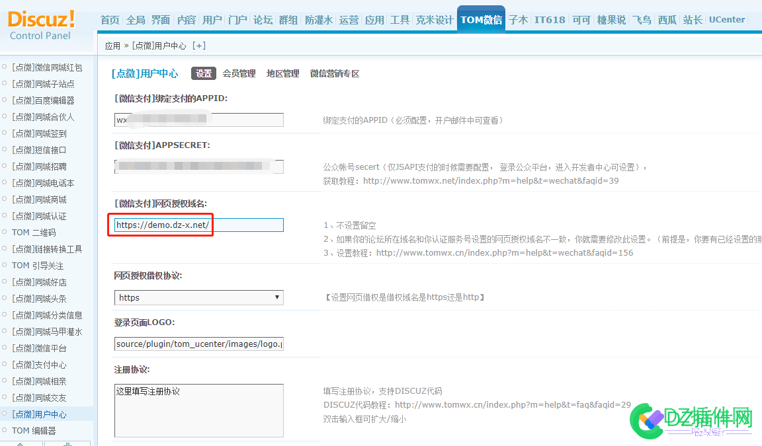Select the 设置 tab
The height and width of the screenshot is (446, 762).
click(x=204, y=73)
